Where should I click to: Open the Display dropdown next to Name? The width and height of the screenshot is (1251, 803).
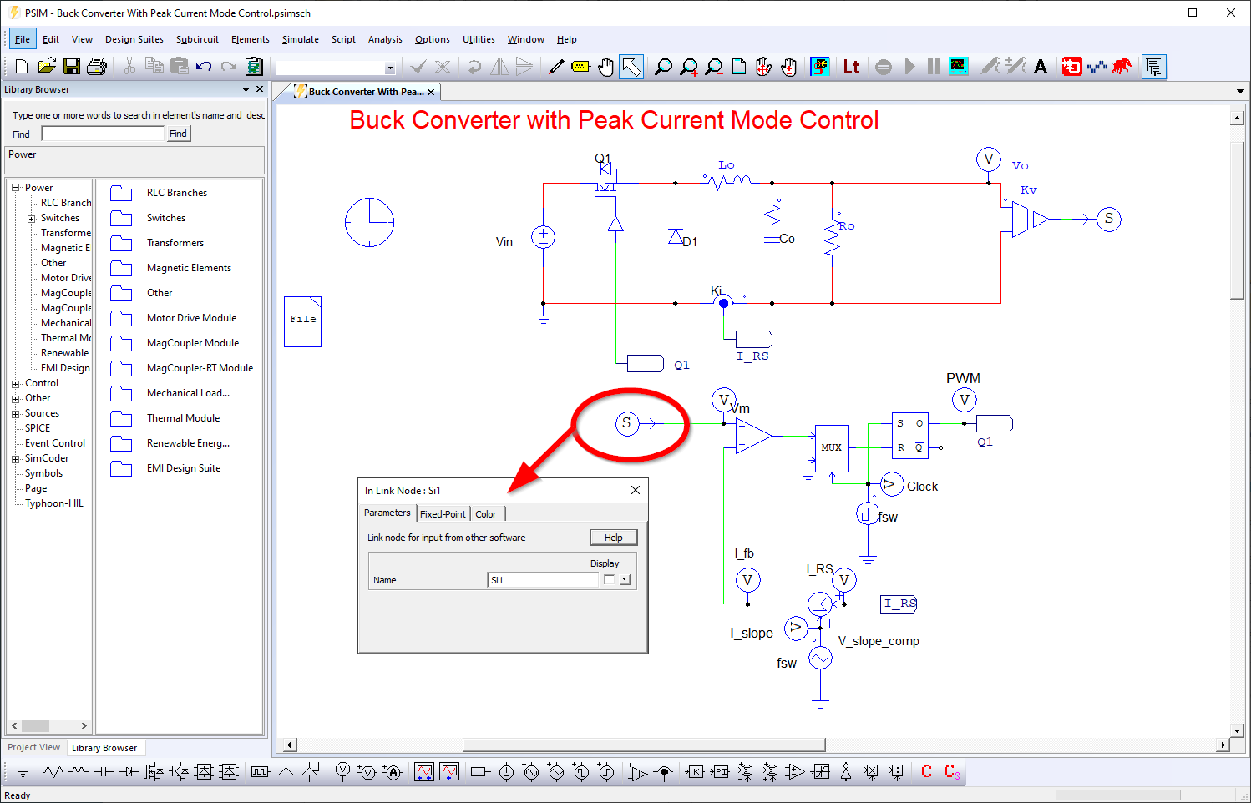(x=624, y=579)
